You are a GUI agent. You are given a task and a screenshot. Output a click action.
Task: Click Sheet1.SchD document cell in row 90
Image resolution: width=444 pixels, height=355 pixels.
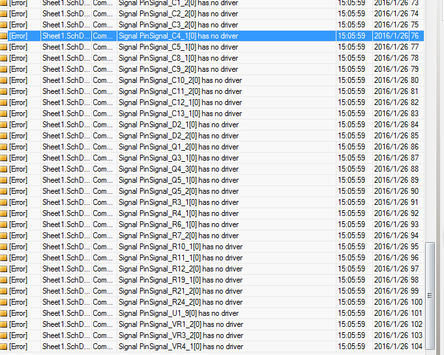pos(66,191)
